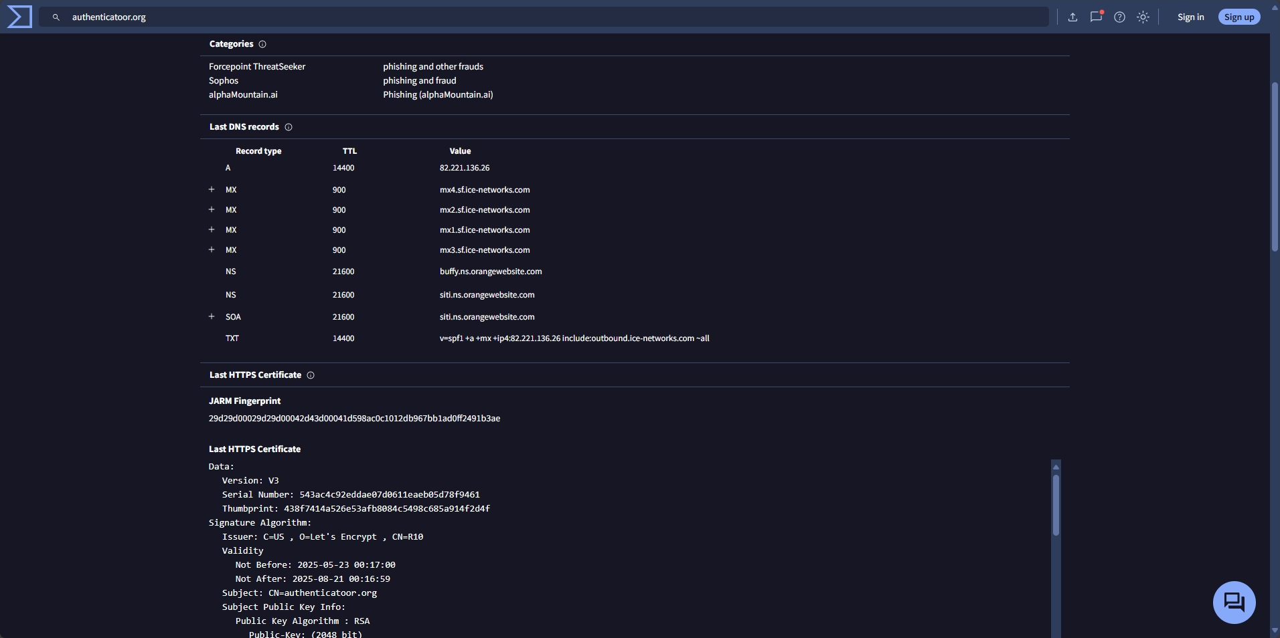
Task: Open the notifications flag icon
Action: tap(1096, 17)
